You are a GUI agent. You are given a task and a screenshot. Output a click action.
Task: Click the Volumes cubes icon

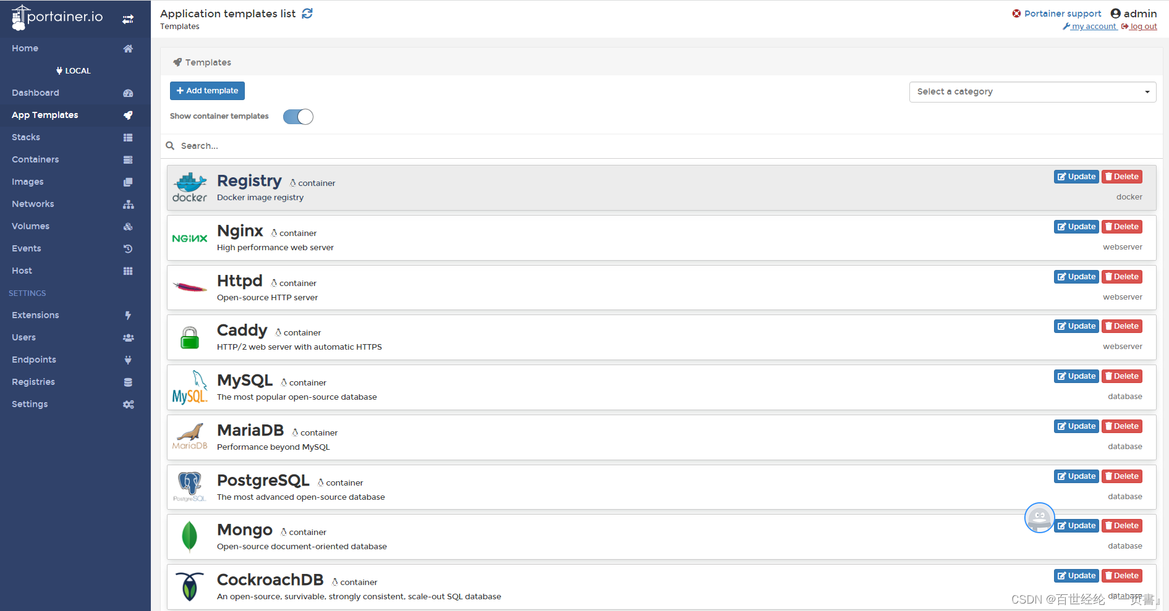click(x=128, y=227)
